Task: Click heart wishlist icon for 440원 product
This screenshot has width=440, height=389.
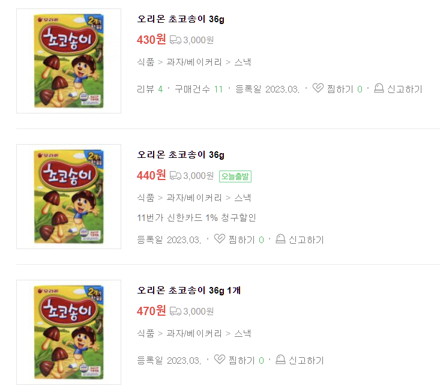Action: click(220, 239)
